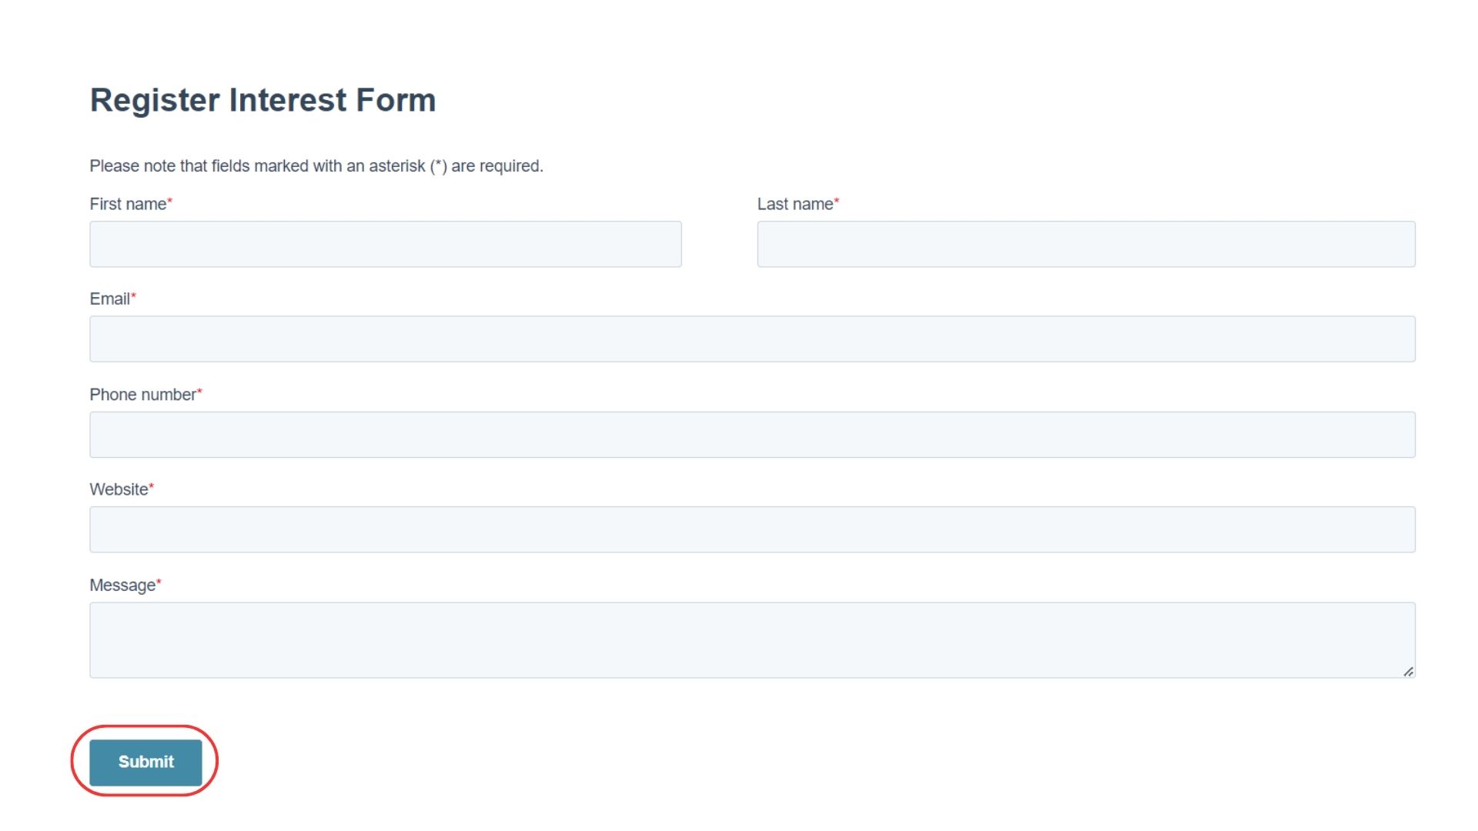Click the red asterisk after Website
The image size is (1478, 831).
pos(152,486)
